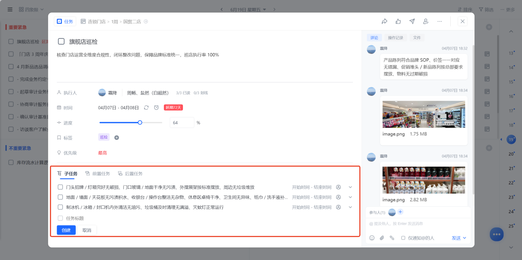Click the calendar strip up chevron
The image size is (522, 260).
click(x=511, y=31)
